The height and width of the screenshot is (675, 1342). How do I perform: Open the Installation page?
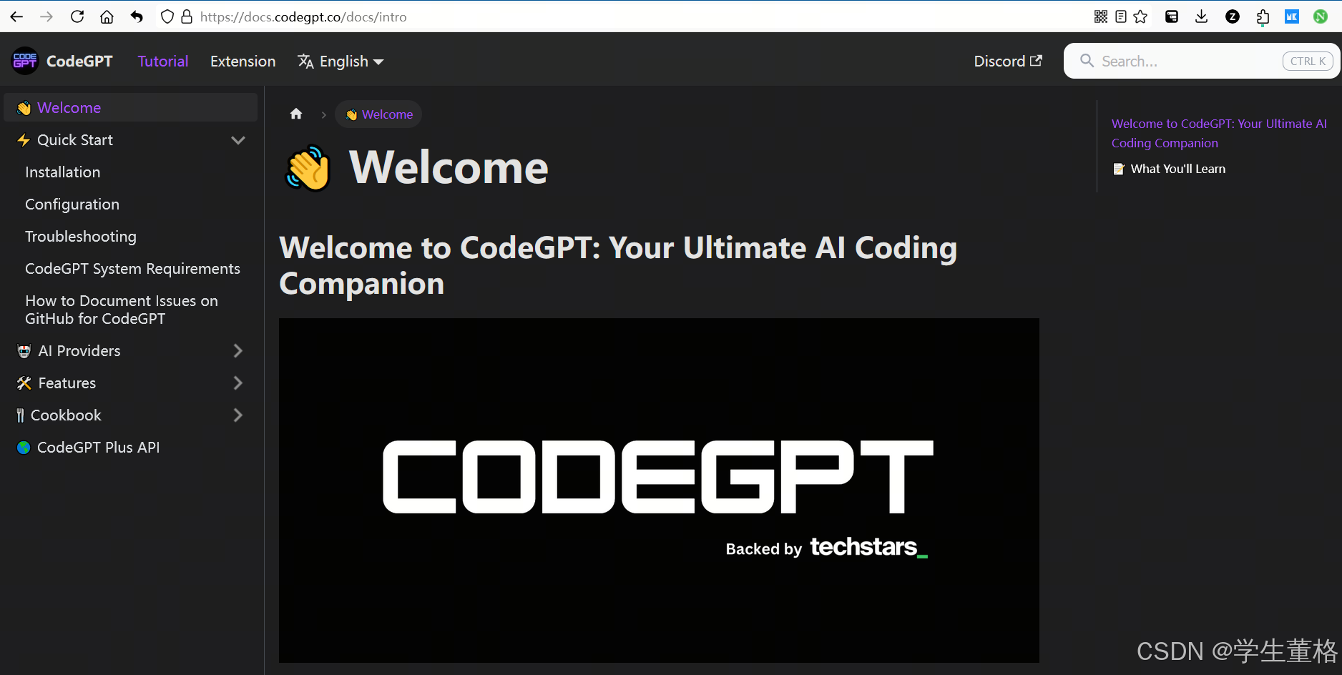[63, 172]
